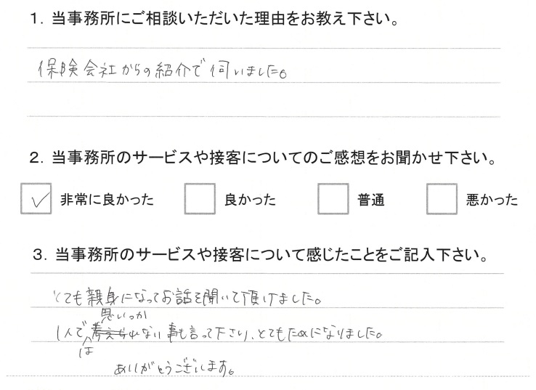Viewport: 536px width, 390px height.
Task: Mark the 悪かった checkbox
Action: click(x=442, y=198)
